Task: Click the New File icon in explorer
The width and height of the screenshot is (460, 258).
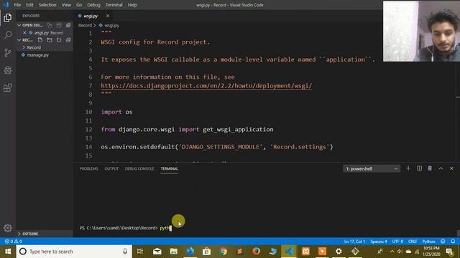Action: point(40,40)
